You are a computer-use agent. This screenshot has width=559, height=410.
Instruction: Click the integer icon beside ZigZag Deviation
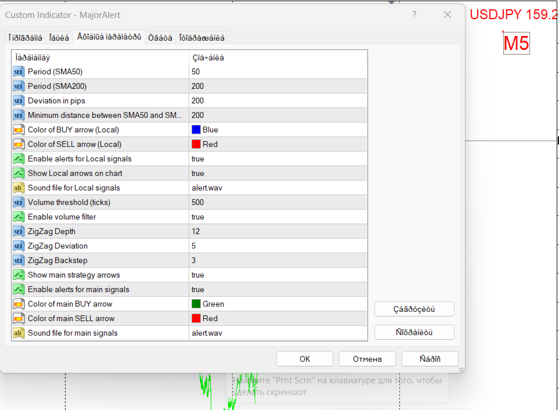(19, 246)
